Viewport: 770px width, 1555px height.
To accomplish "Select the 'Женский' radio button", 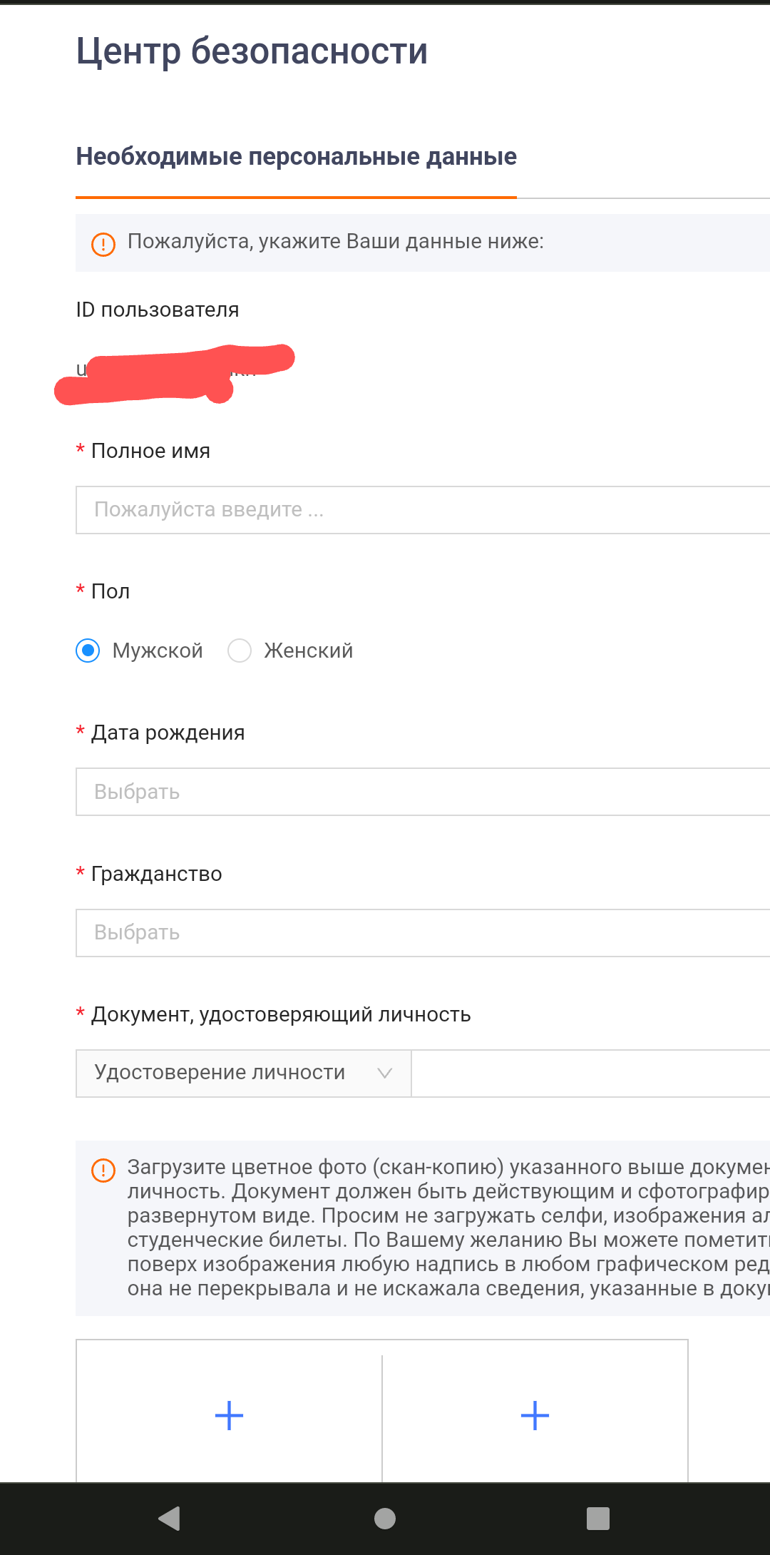I will coord(240,651).
